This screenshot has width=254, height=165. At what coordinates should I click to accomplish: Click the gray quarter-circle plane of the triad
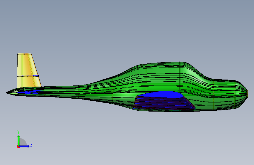[23, 142]
